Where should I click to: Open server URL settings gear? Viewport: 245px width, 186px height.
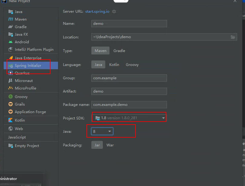tap(114, 11)
